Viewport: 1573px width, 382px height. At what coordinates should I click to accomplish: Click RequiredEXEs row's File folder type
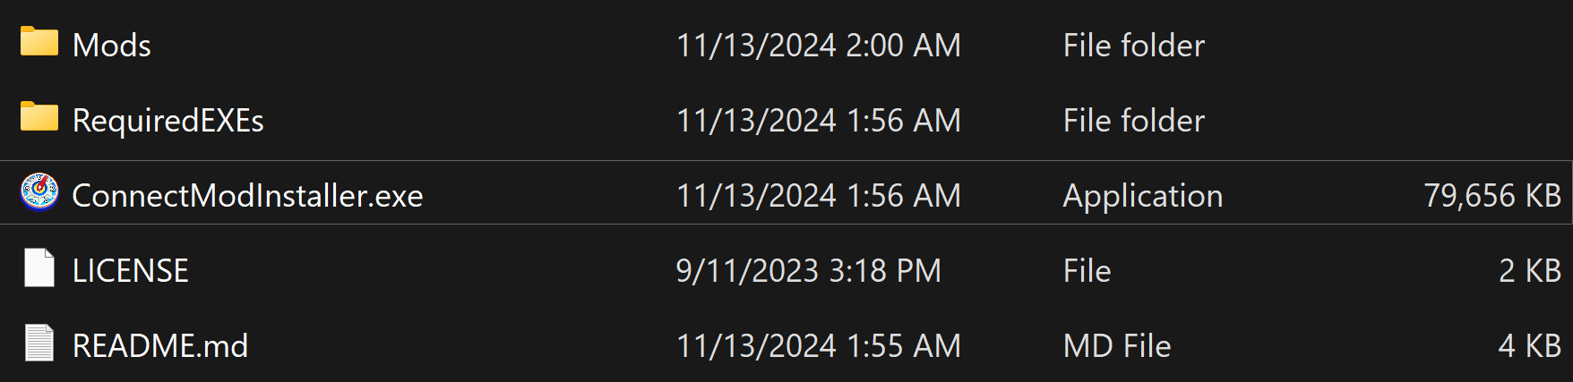click(1133, 121)
